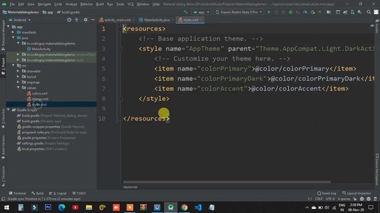Click the eye icon at the editor's top right

pos(372,25)
